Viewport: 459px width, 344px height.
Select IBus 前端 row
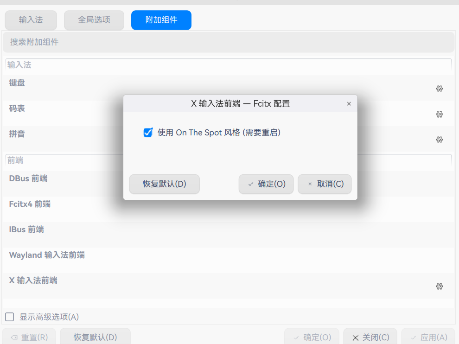(x=228, y=234)
